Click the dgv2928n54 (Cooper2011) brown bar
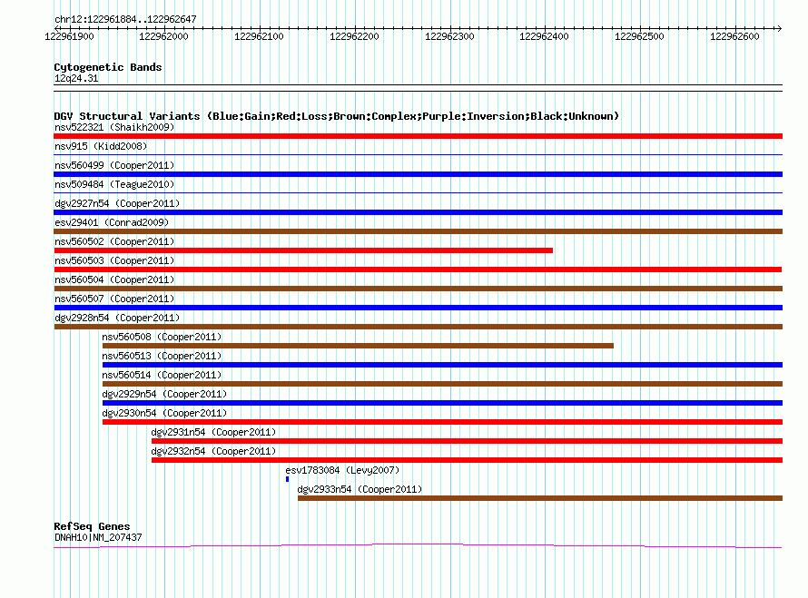 click(x=418, y=327)
